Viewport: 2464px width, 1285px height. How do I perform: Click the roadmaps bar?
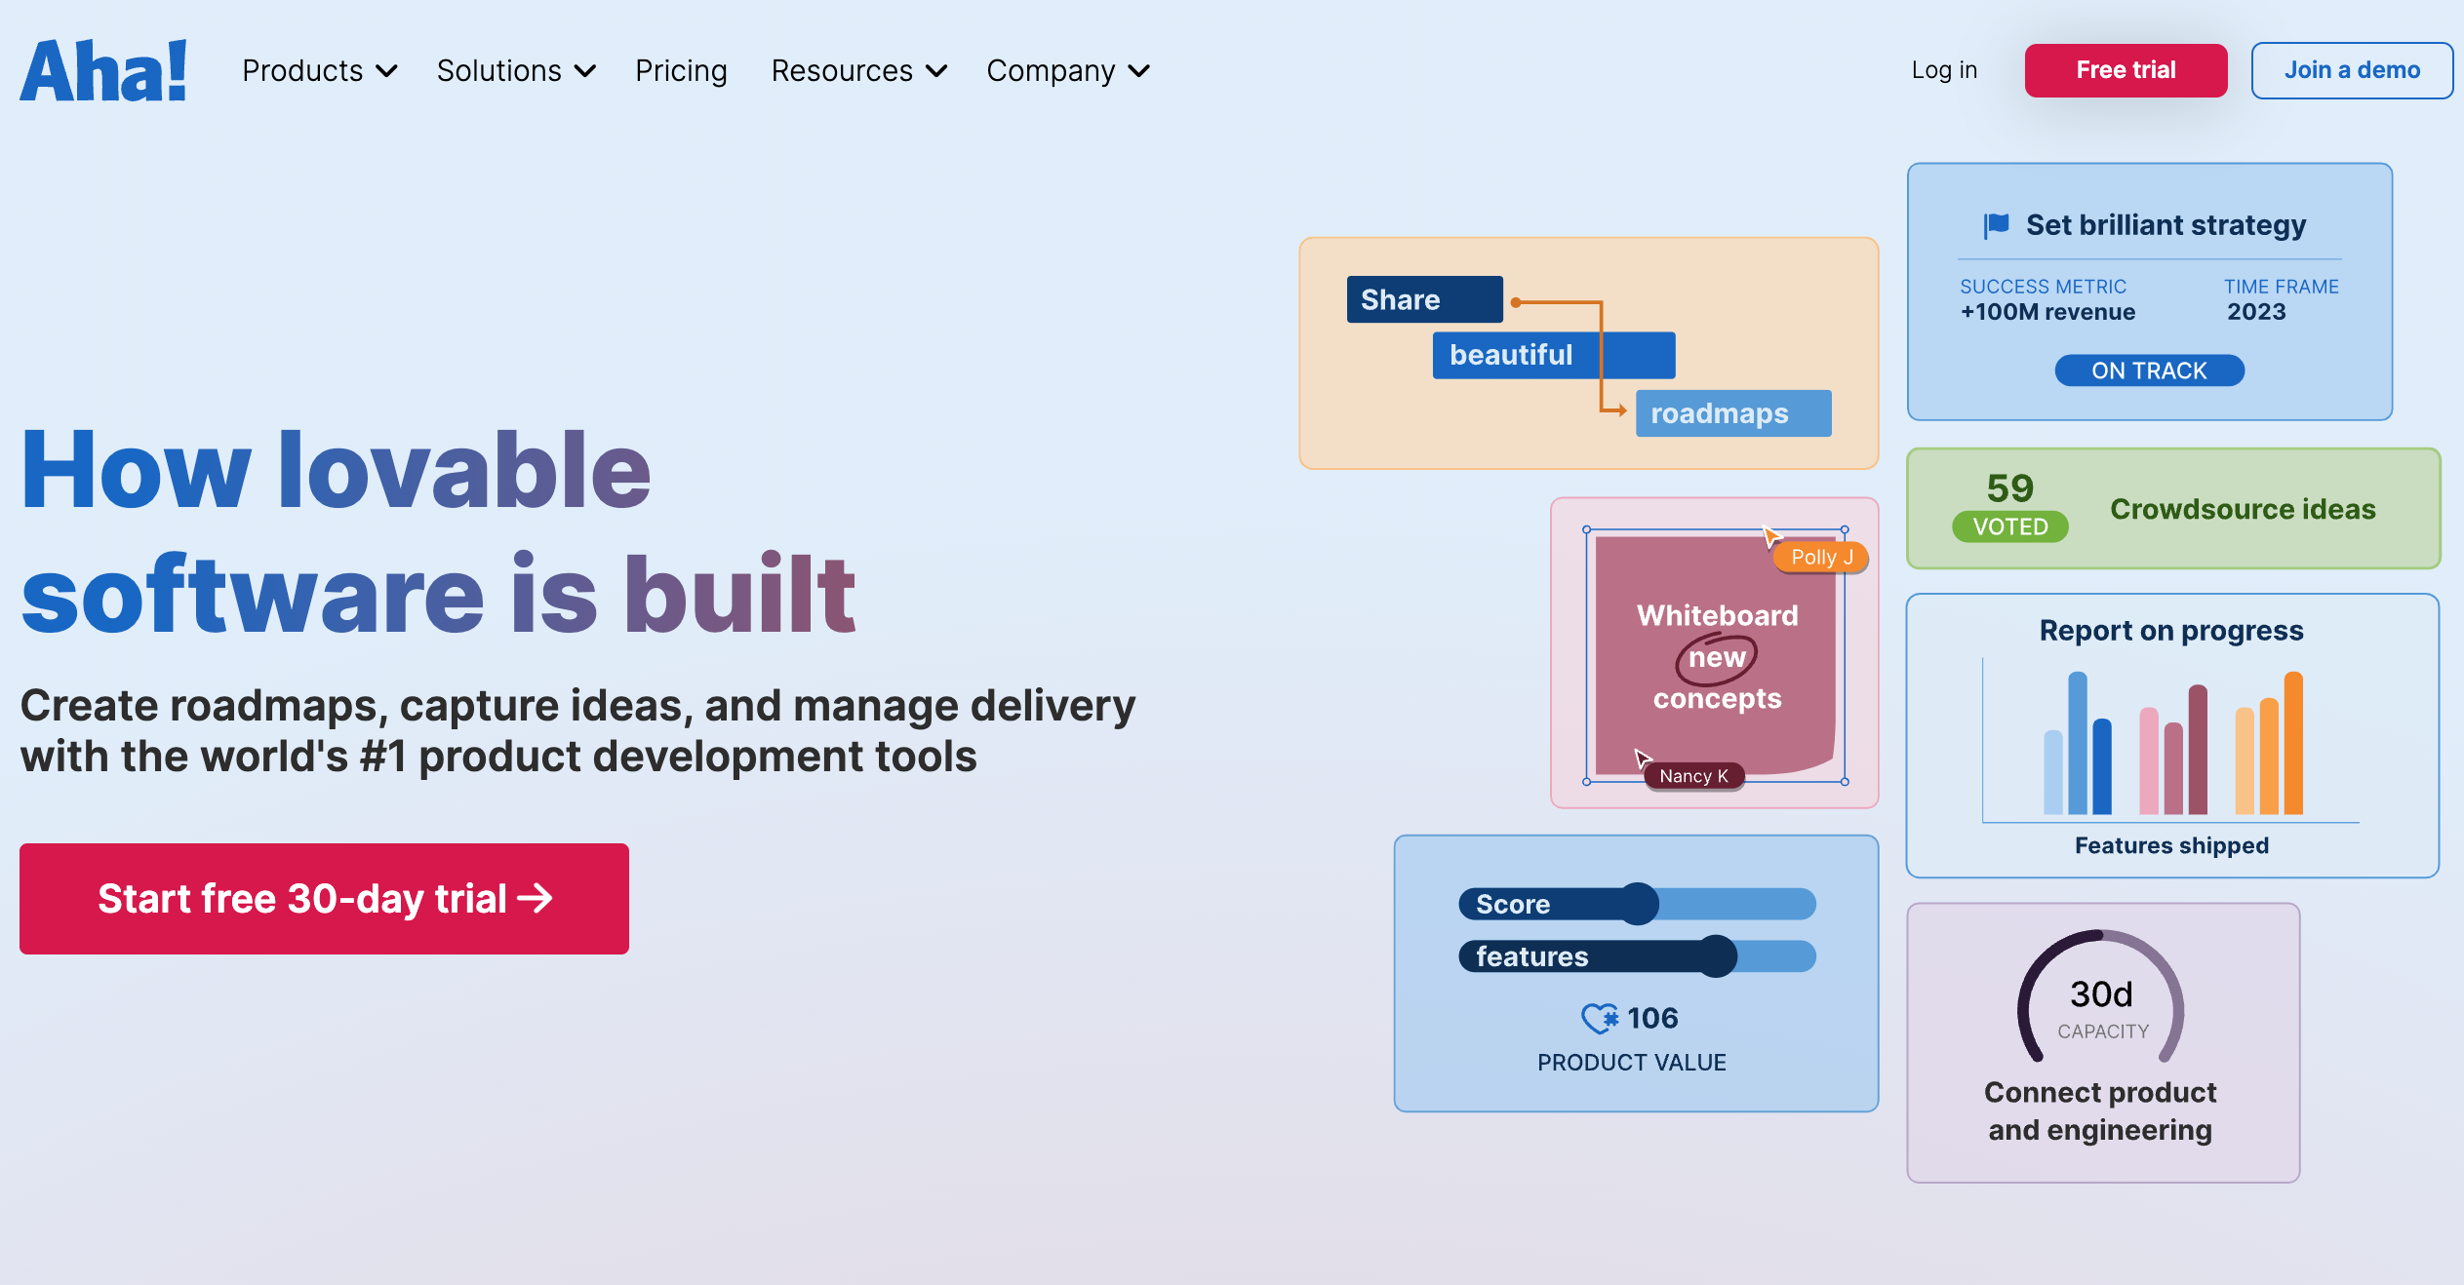click(1733, 413)
